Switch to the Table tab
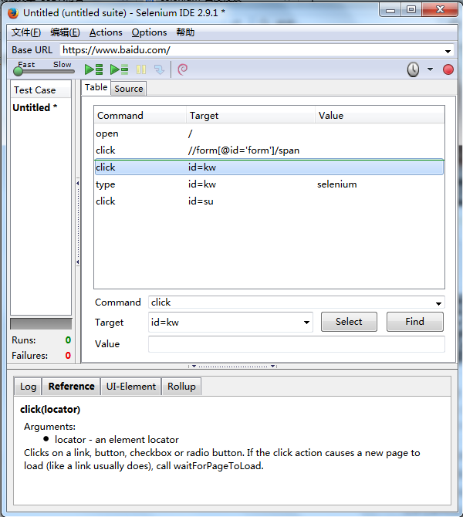463x517 pixels. click(x=96, y=87)
